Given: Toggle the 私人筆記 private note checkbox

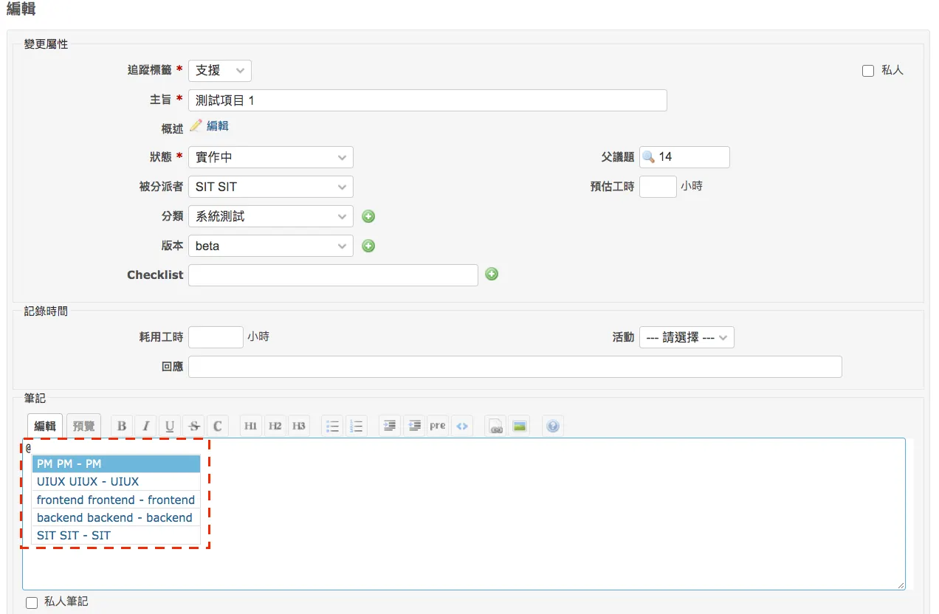Looking at the screenshot, I should coord(32,603).
